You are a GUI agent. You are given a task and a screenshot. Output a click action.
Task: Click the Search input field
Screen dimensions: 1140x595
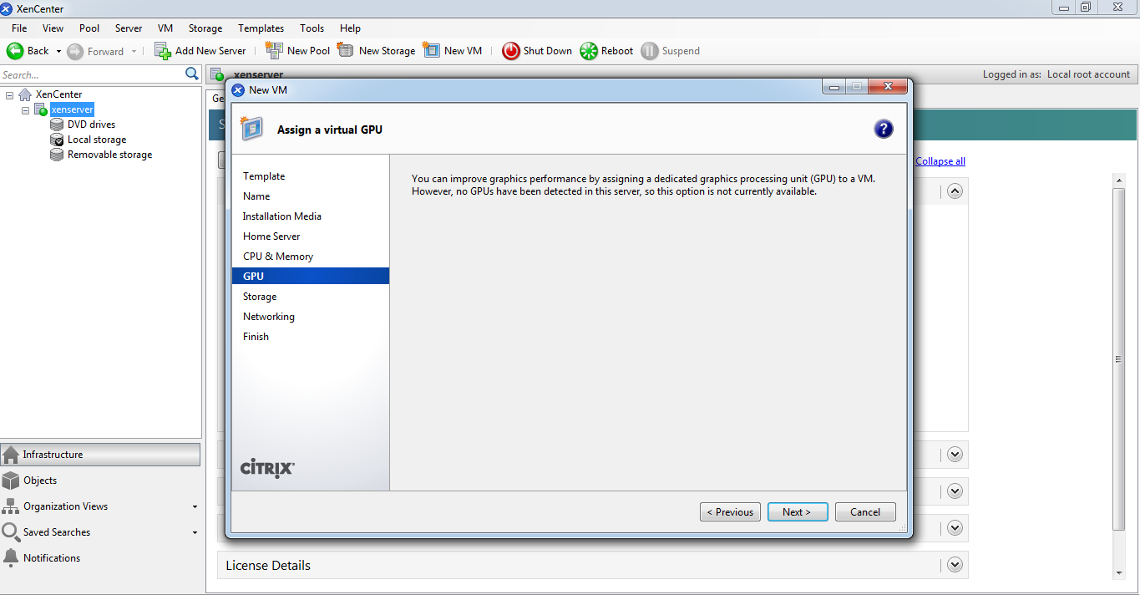tap(92, 74)
